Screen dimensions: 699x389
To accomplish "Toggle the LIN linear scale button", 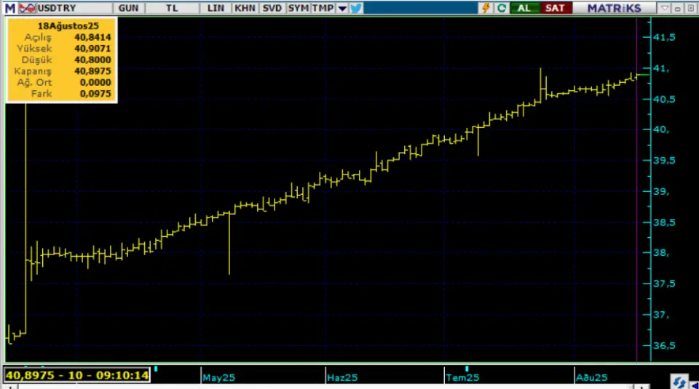I will pos(216,8).
